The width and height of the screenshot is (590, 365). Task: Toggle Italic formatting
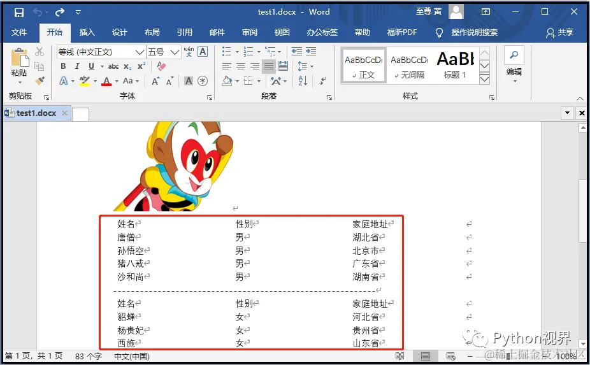tap(77, 66)
